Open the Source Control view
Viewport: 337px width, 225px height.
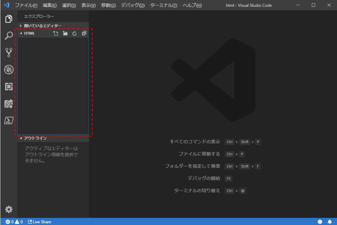8,53
